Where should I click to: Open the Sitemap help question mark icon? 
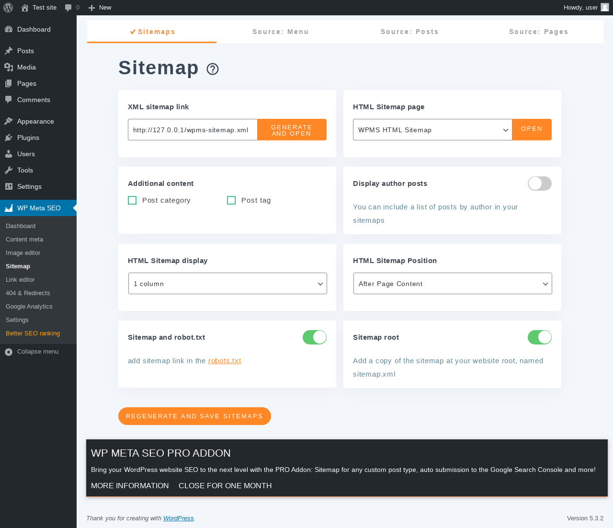(x=213, y=69)
